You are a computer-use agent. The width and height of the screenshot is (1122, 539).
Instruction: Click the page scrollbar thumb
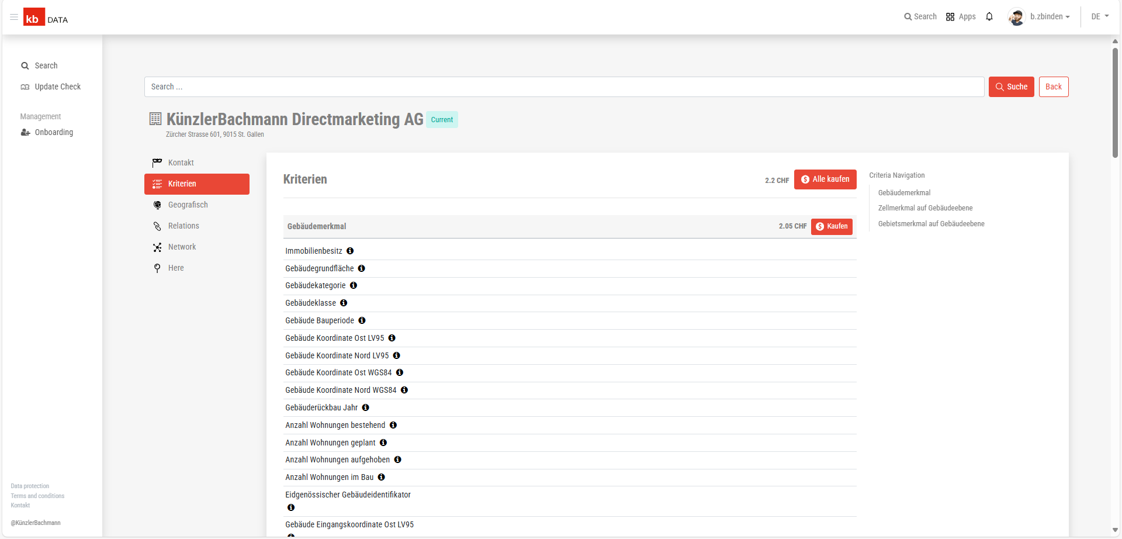pyautogui.click(x=1115, y=102)
